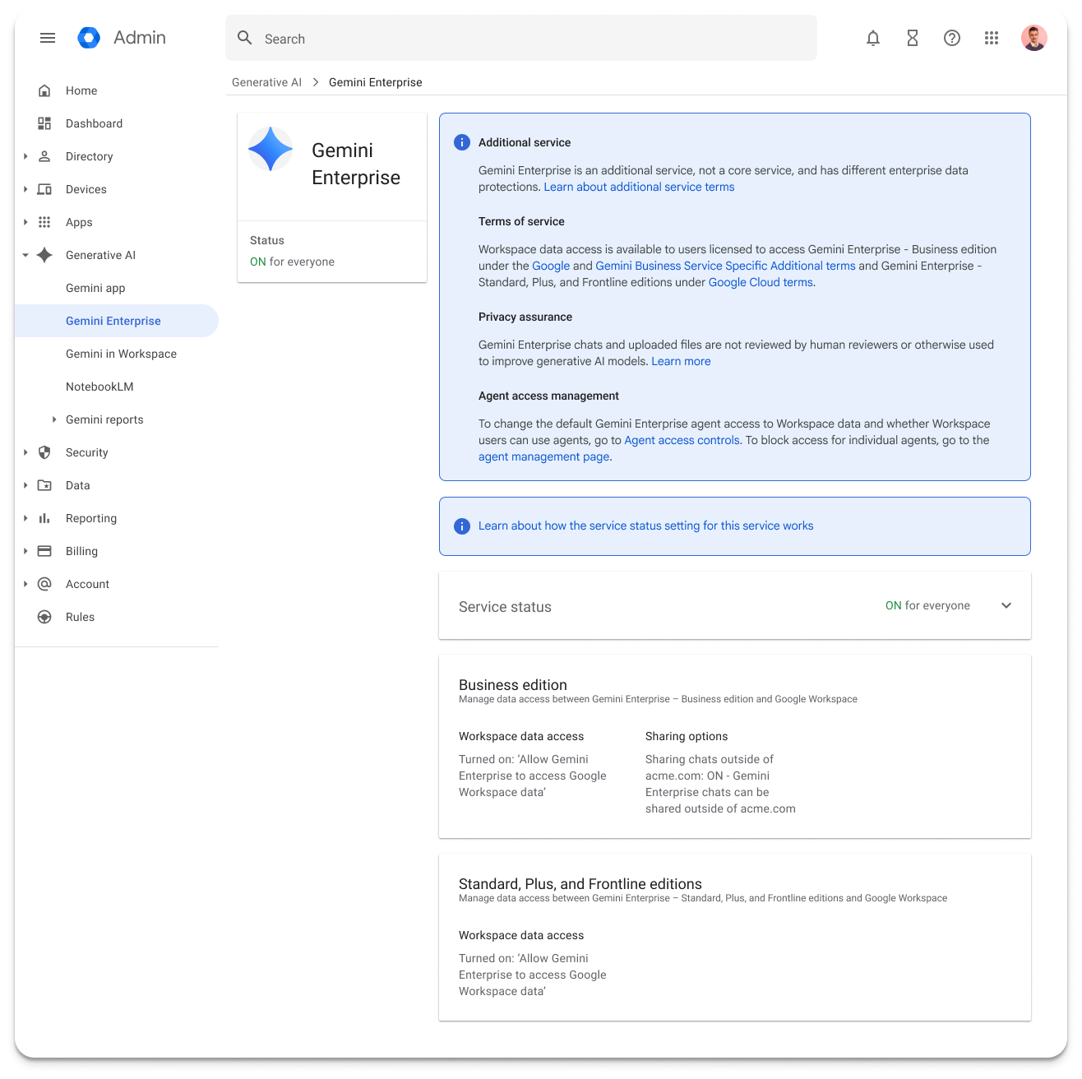Image resolution: width=1082 pixels, height=1079 pixels.
Task: Select the Home icon in the sidebar
Action: click(44, 90)
